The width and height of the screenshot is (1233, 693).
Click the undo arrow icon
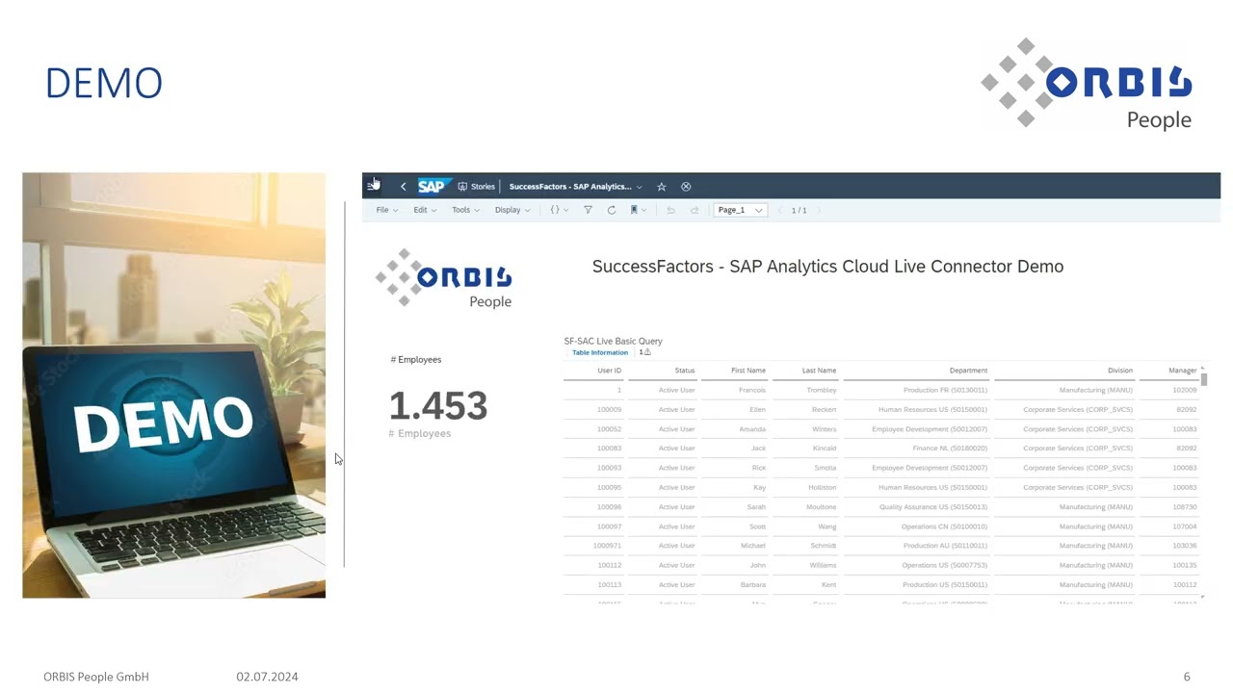[670, 210]
